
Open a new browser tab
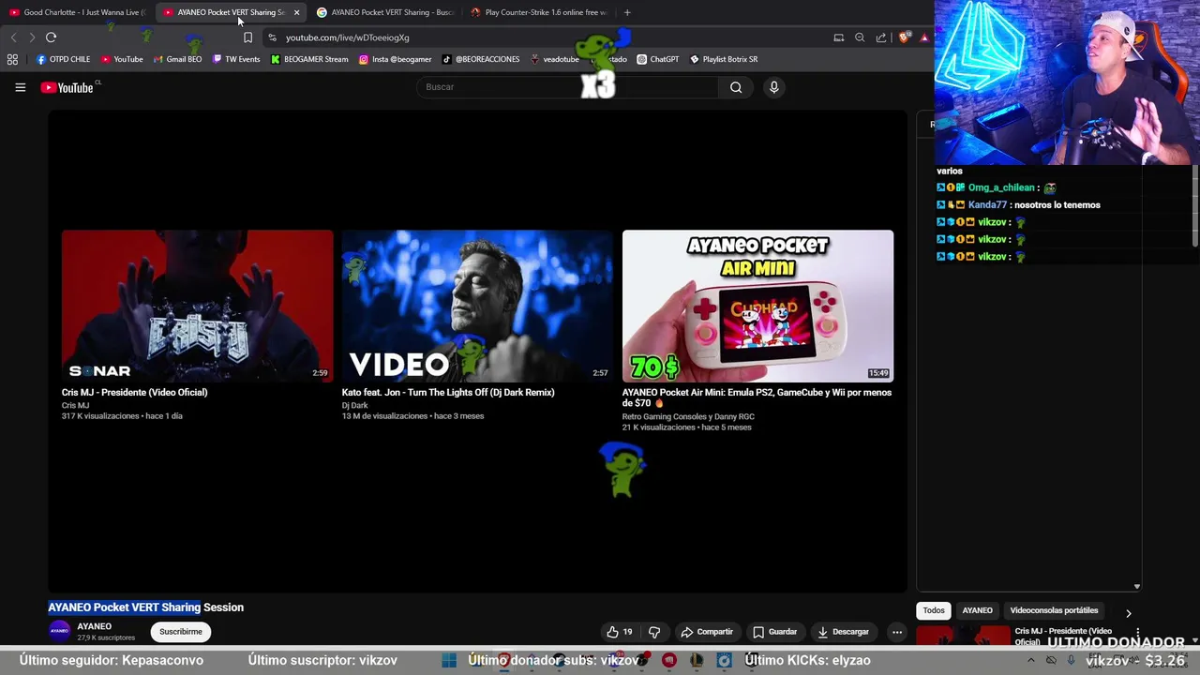(x=627, y=12)
